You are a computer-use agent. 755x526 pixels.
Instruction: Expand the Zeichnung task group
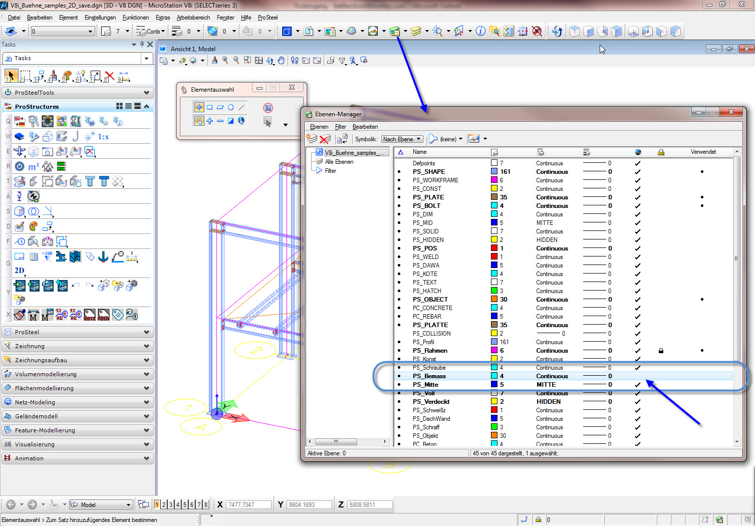point(78,346)
